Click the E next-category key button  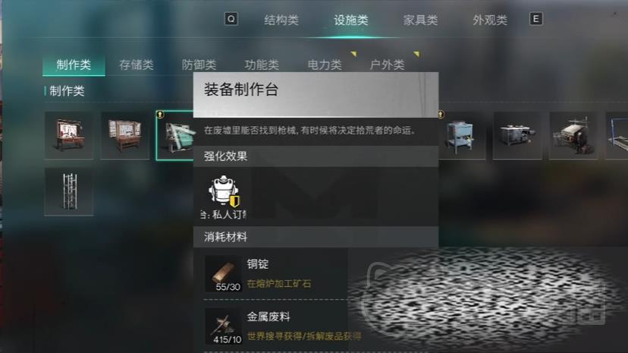click(x=536, y=19)
